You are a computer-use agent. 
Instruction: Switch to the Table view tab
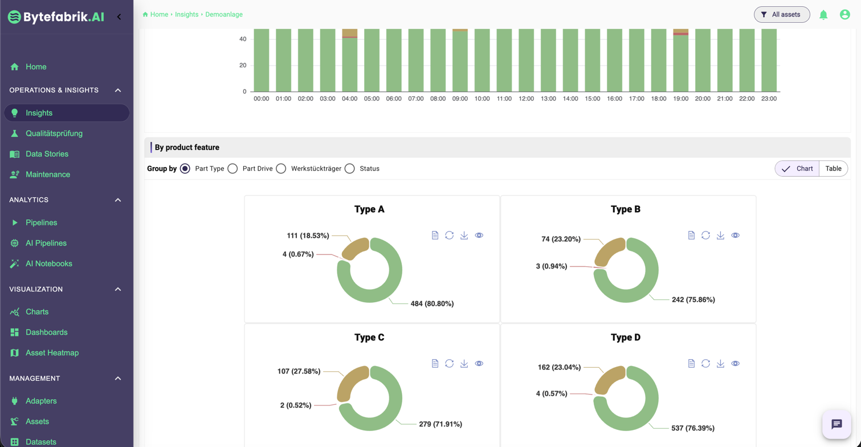tap(833, 169)
